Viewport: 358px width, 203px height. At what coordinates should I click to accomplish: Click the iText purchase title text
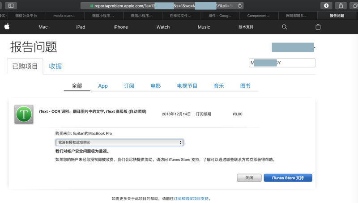coord(93,111)
